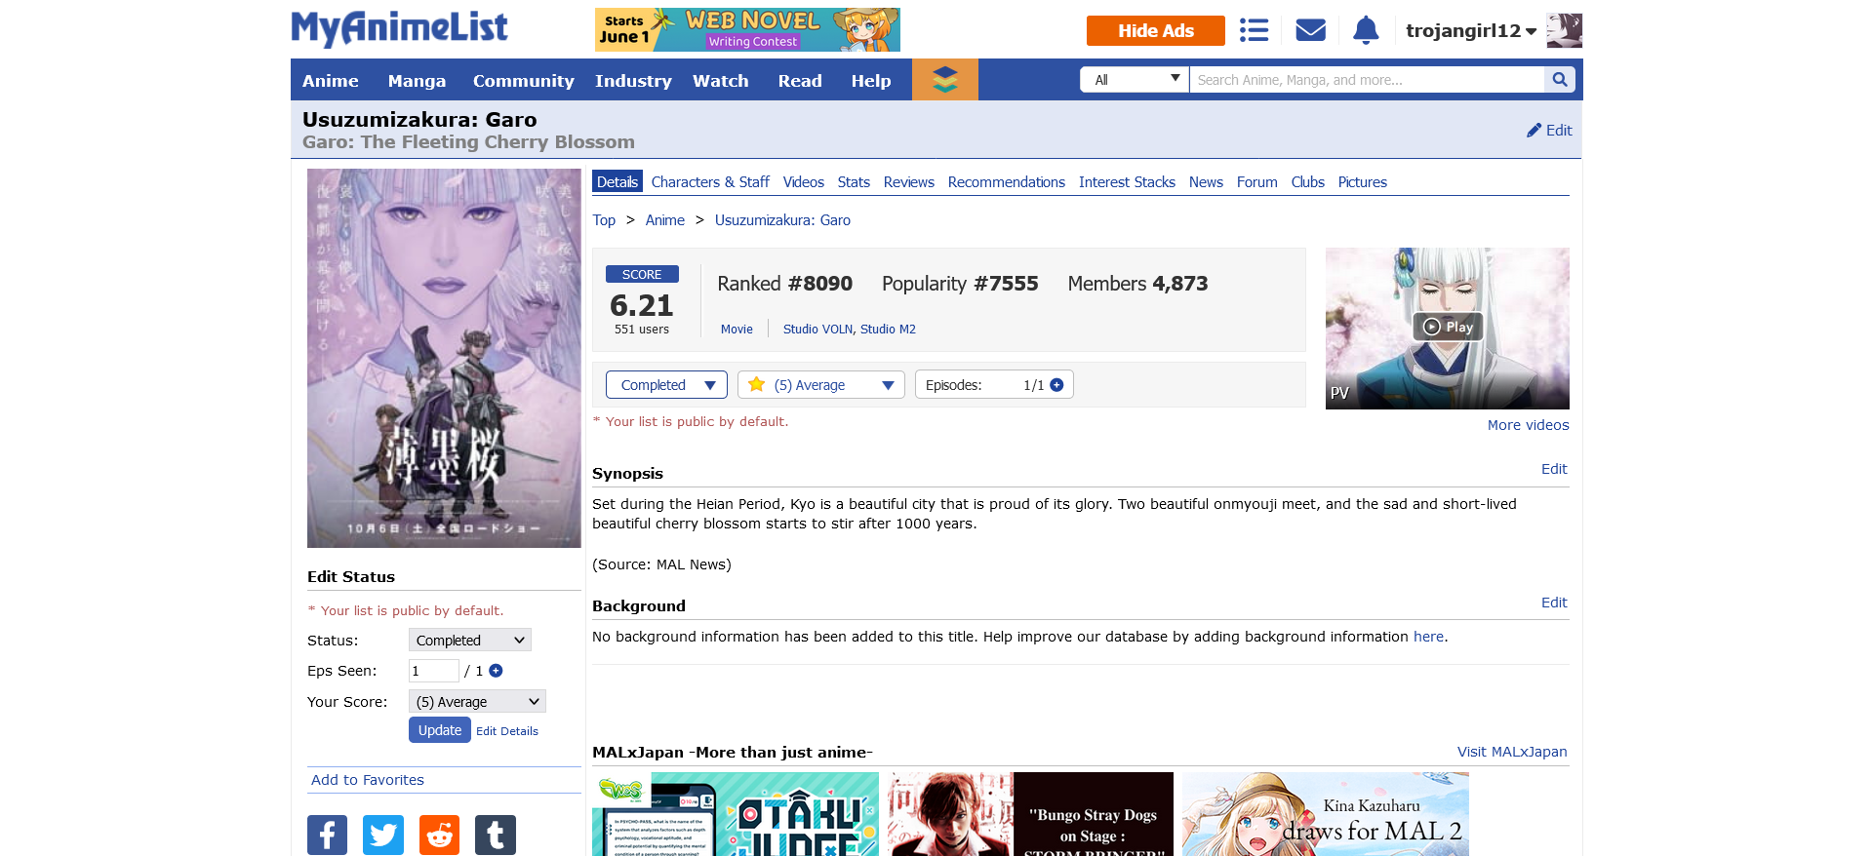Open the Industry menu
Viewport: 1873px width, 856px height.
pyautogui.click(x=633, y=81)
